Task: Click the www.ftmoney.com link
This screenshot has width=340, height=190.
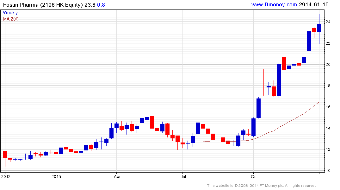Action: point(274,4)
